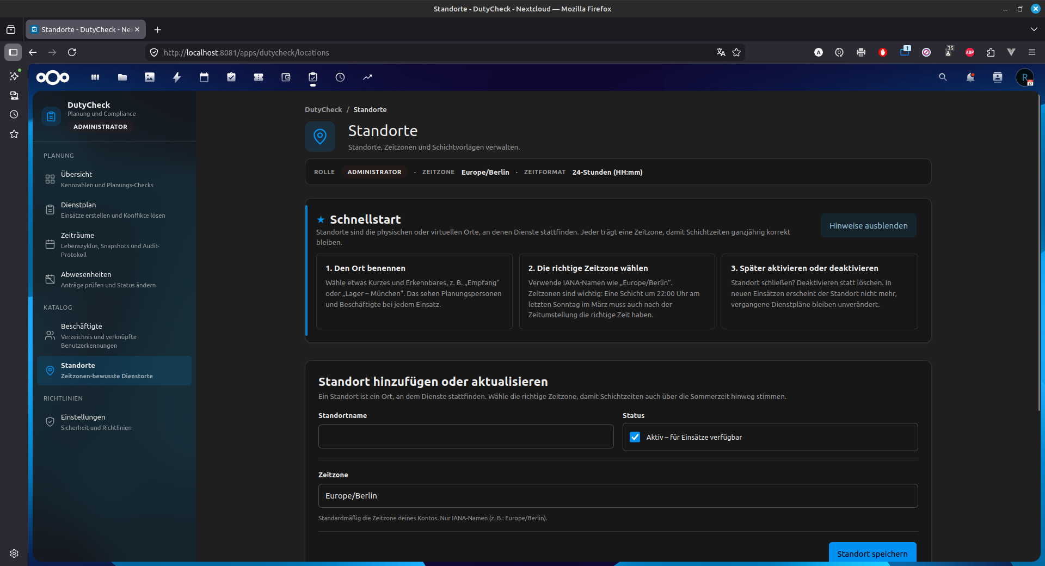Click the DutyCheck breadcrumb link
Image resolution: width=1045 pixels, height=566 pixels.
[x=323, y=109]
